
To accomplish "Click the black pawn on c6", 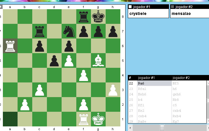I will 39,46.
